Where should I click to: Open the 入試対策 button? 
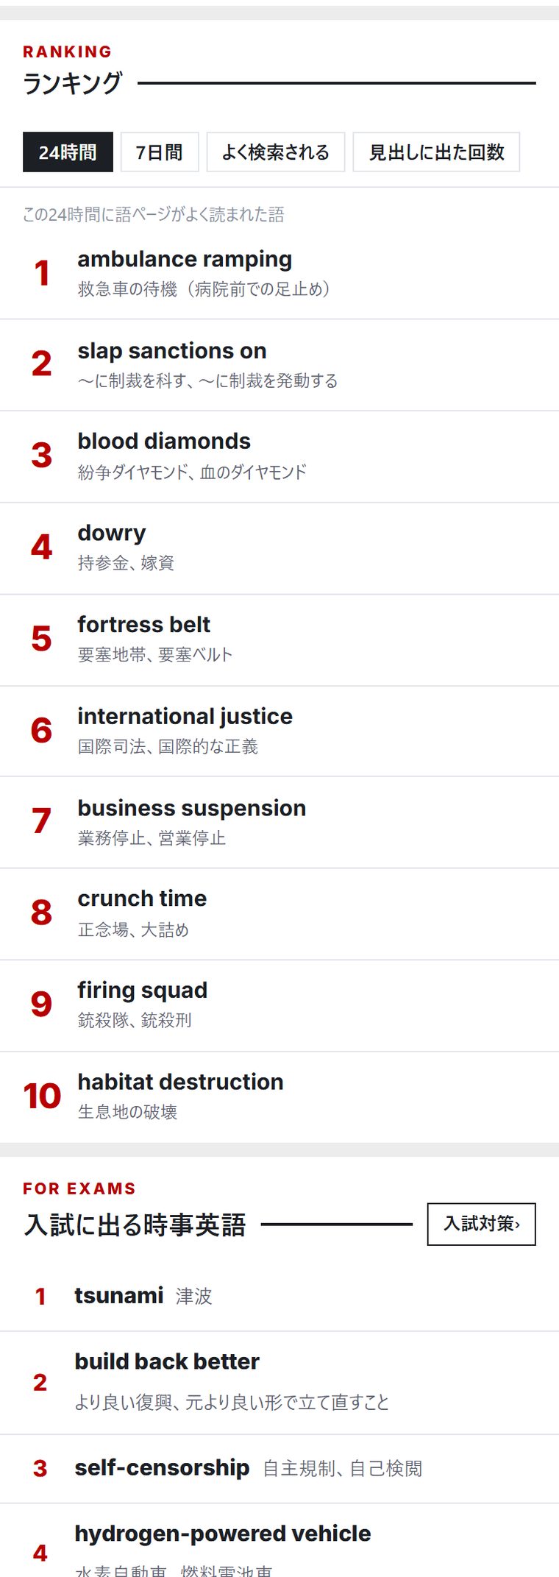point(481,1224)
